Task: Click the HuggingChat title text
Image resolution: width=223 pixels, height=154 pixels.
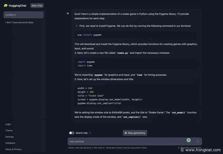Action: pos(18,6)
